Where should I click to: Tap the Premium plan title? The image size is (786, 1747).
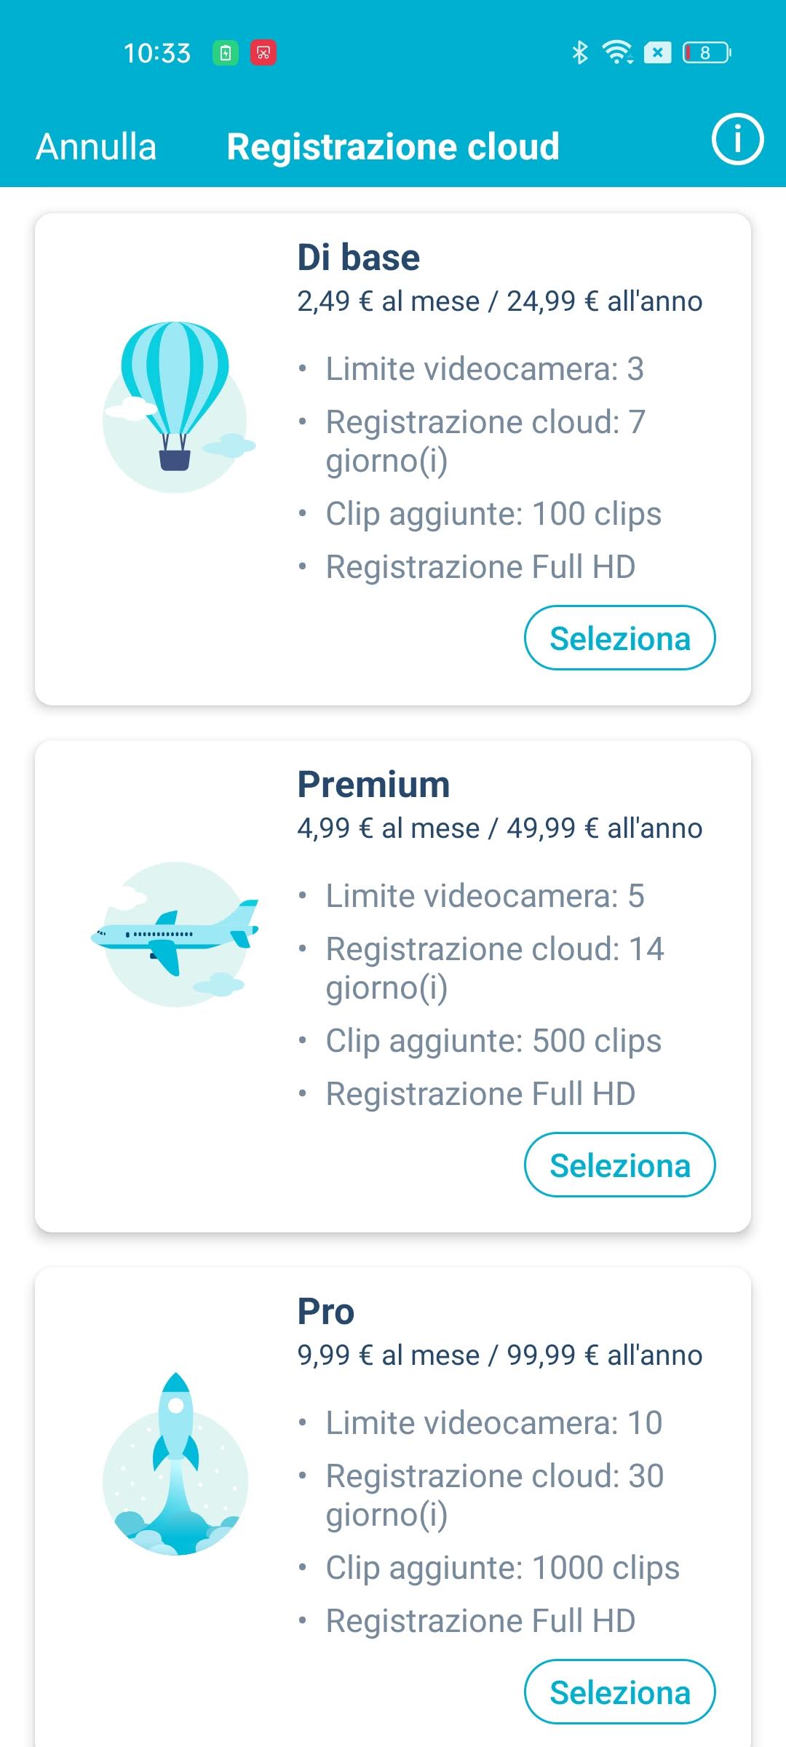point(373,784)
